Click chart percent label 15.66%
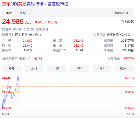Screen dimensions: 140x118 (x=129, y=92)
